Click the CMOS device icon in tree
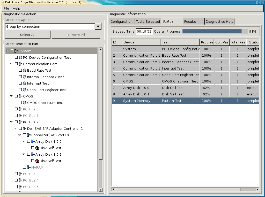Viewport: 265px width, 197px height. [x=20, y=96]
